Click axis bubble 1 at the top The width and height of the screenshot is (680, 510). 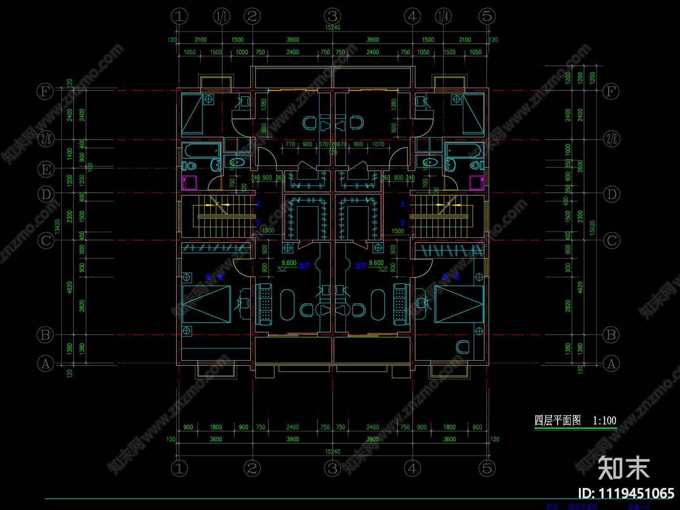pos(179,17)
